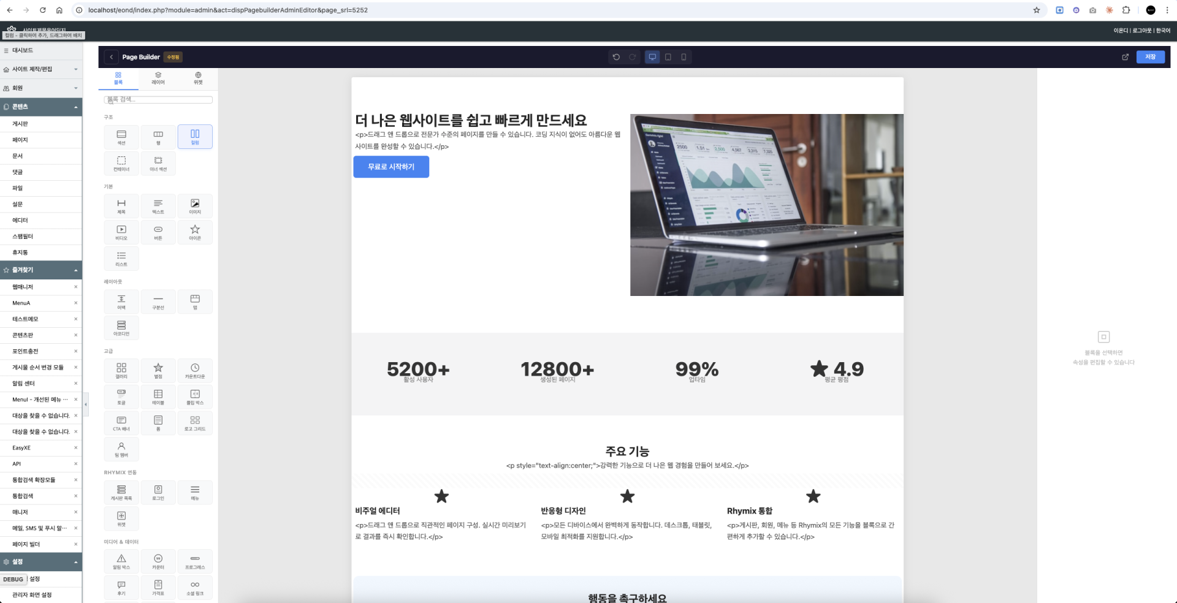The height and width of the screenshot is (603, 1177).
Task: Collapse the 콘텐츠 sidebar section
Action: [41, 107]
